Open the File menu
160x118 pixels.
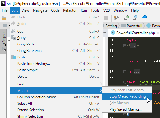[5, 10]
